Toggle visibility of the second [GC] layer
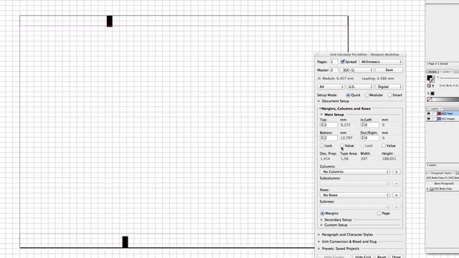This screenshot has height=258, width=459. (x=429, y=119)
